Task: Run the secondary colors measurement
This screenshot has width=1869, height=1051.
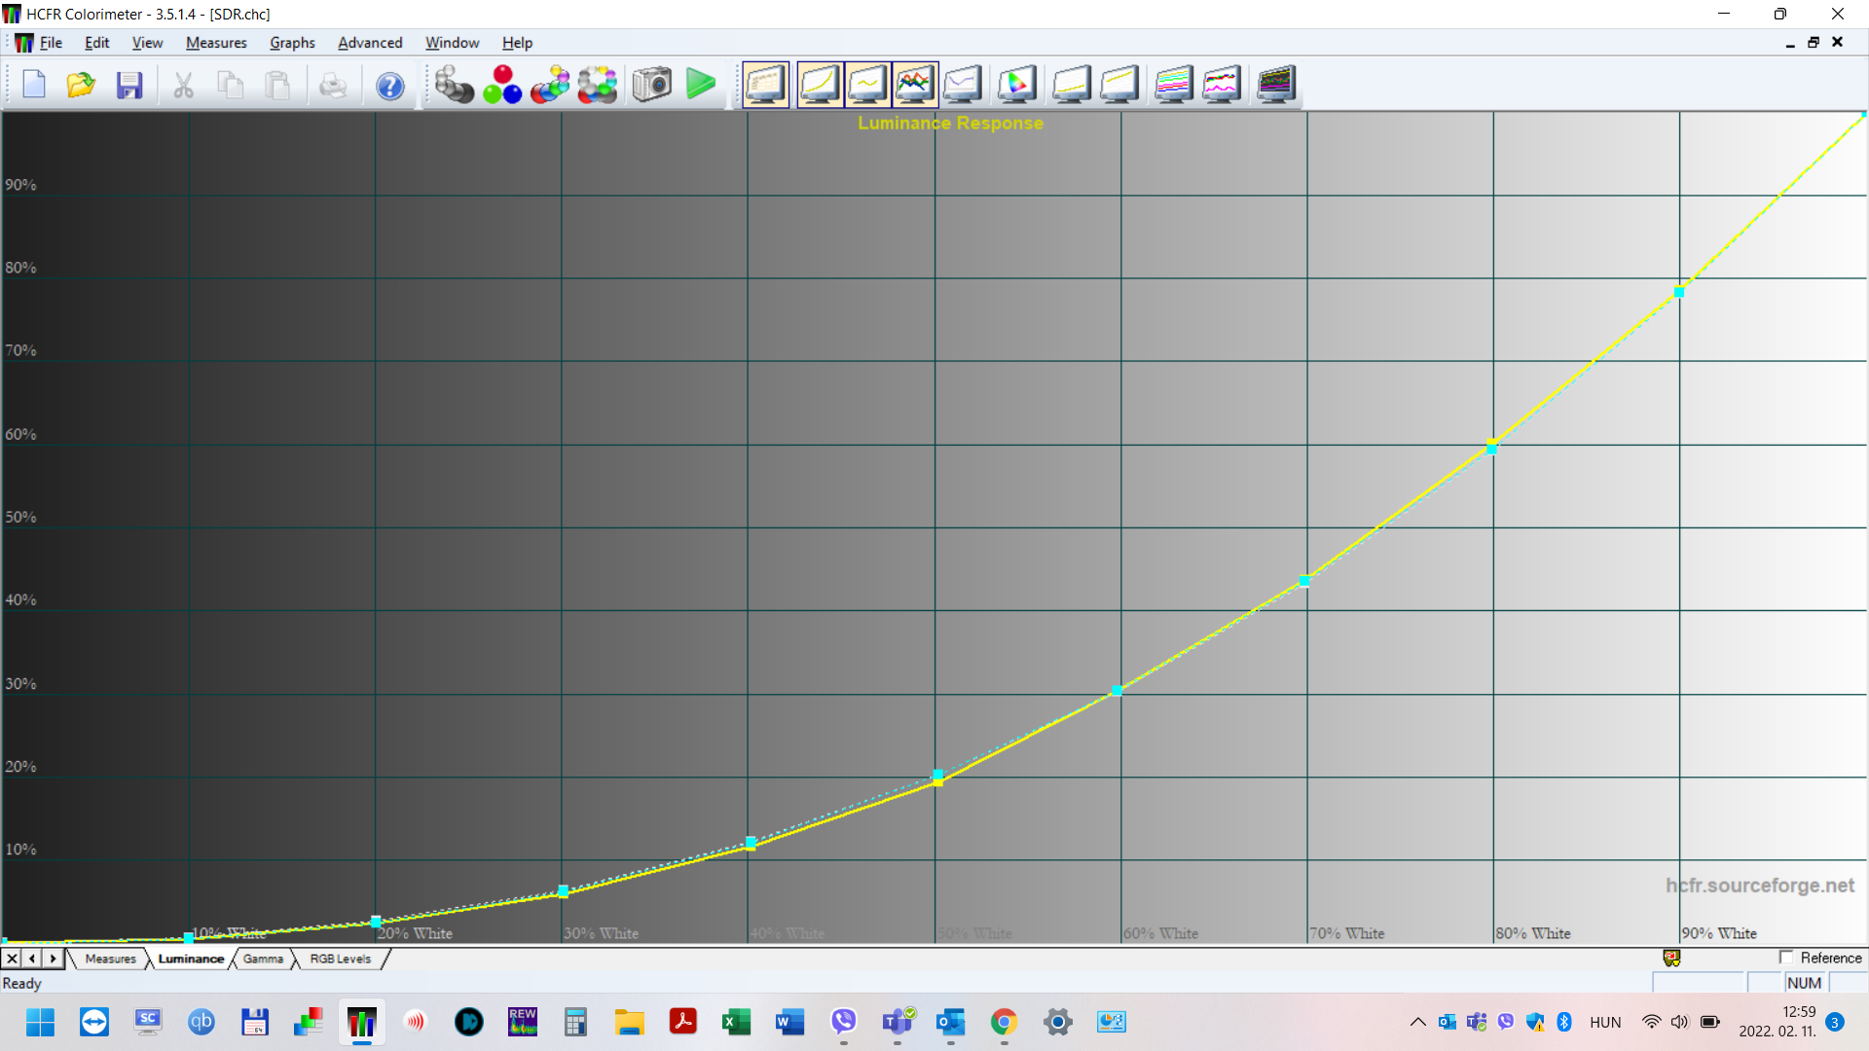Action: coord(550,85)
